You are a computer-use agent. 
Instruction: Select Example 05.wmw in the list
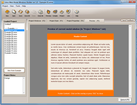[14, 38]
